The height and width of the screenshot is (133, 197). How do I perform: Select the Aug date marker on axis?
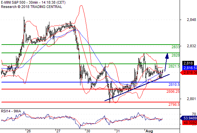coord(149,131)
